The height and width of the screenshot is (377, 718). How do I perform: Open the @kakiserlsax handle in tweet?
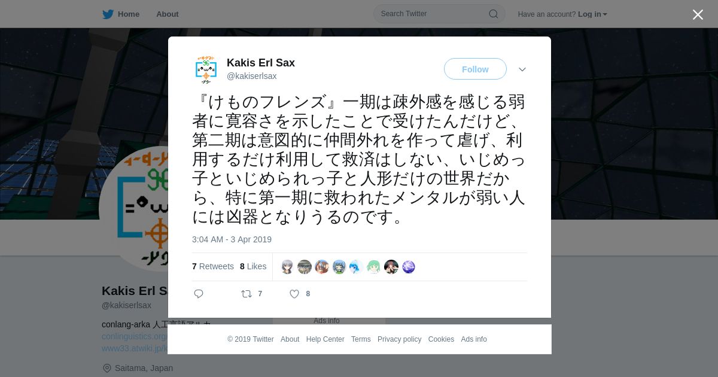click(251, 76)
